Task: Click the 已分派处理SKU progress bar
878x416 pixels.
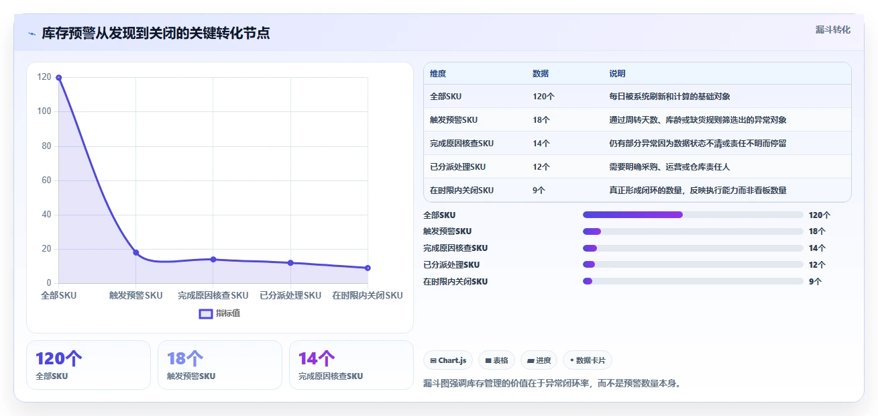Action: [x=693, y=264]
